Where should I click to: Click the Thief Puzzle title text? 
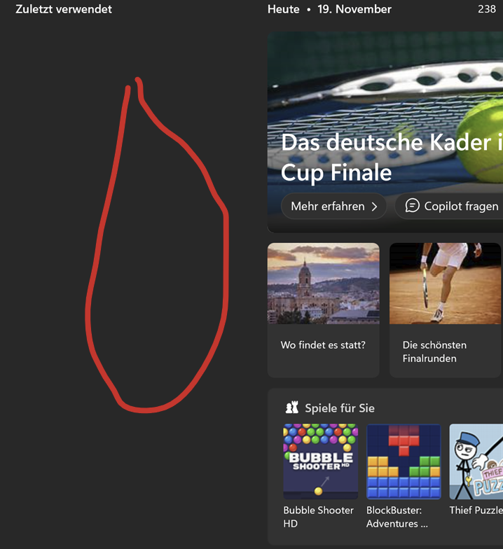[476, 510]
